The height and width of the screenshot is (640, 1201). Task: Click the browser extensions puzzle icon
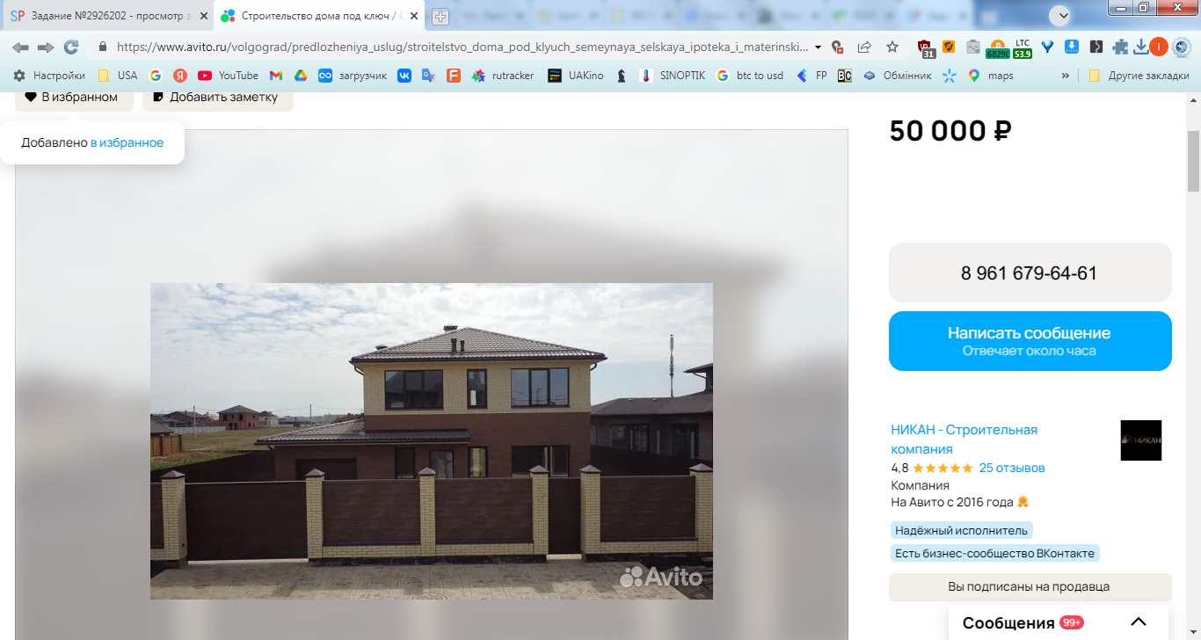tap(1120, 47)
